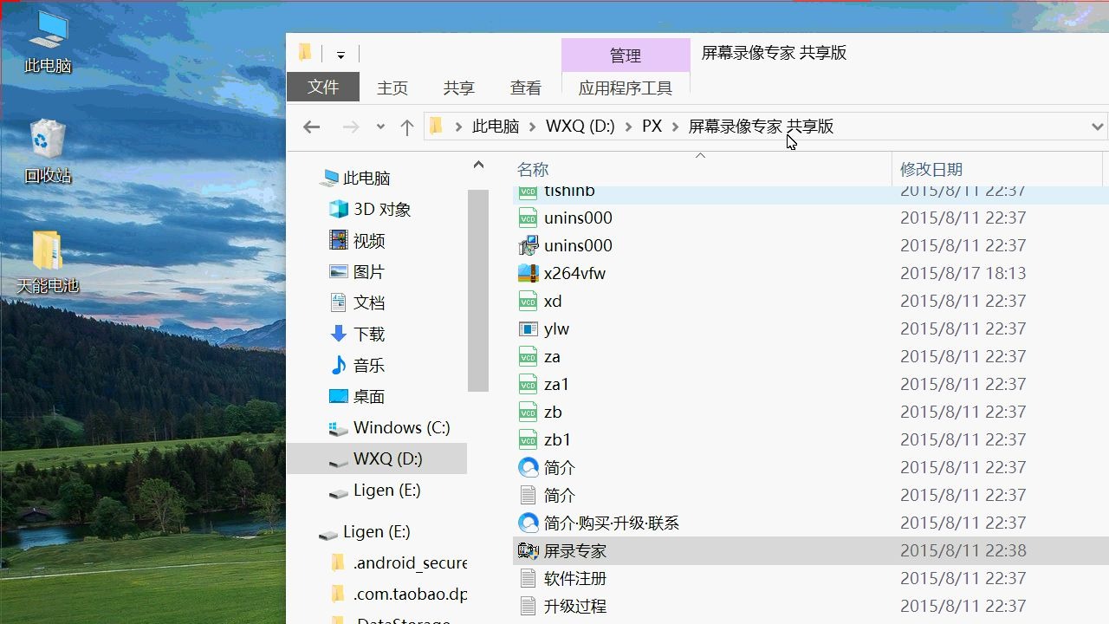Screen dimensions: 1109x624
Task: Switch to the 共享 ribbon tab
Action: 459,88
